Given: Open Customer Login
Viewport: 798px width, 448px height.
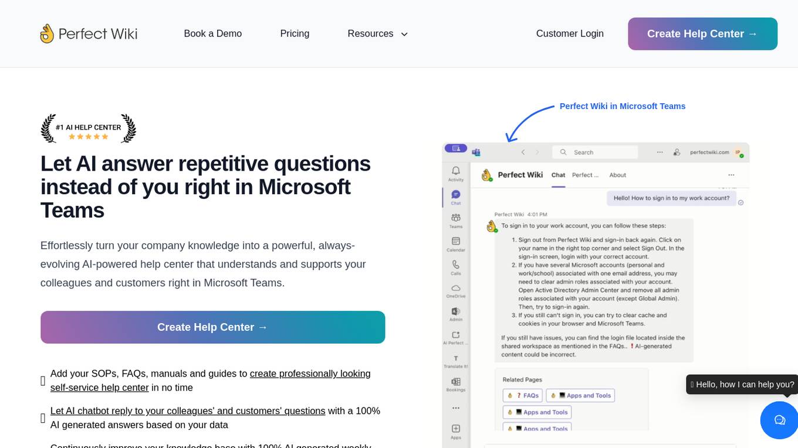Looking at the screenshot, I should coord(570,33).
